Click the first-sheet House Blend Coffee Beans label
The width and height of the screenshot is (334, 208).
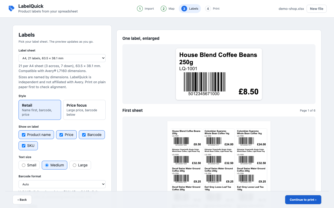187,138
